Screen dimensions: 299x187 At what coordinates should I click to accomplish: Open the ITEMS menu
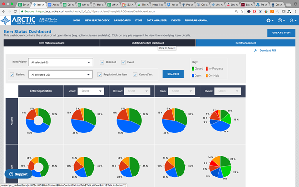[x=138, y=20]
